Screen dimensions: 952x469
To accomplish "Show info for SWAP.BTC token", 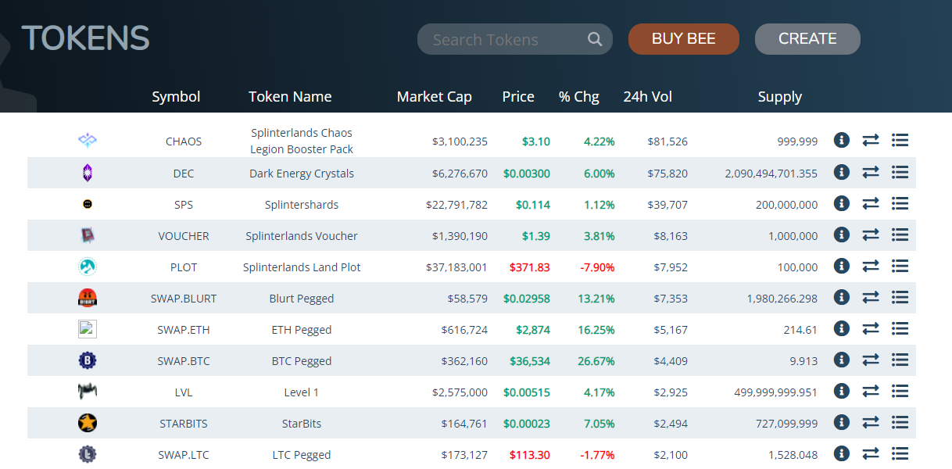I will point(841,360).
